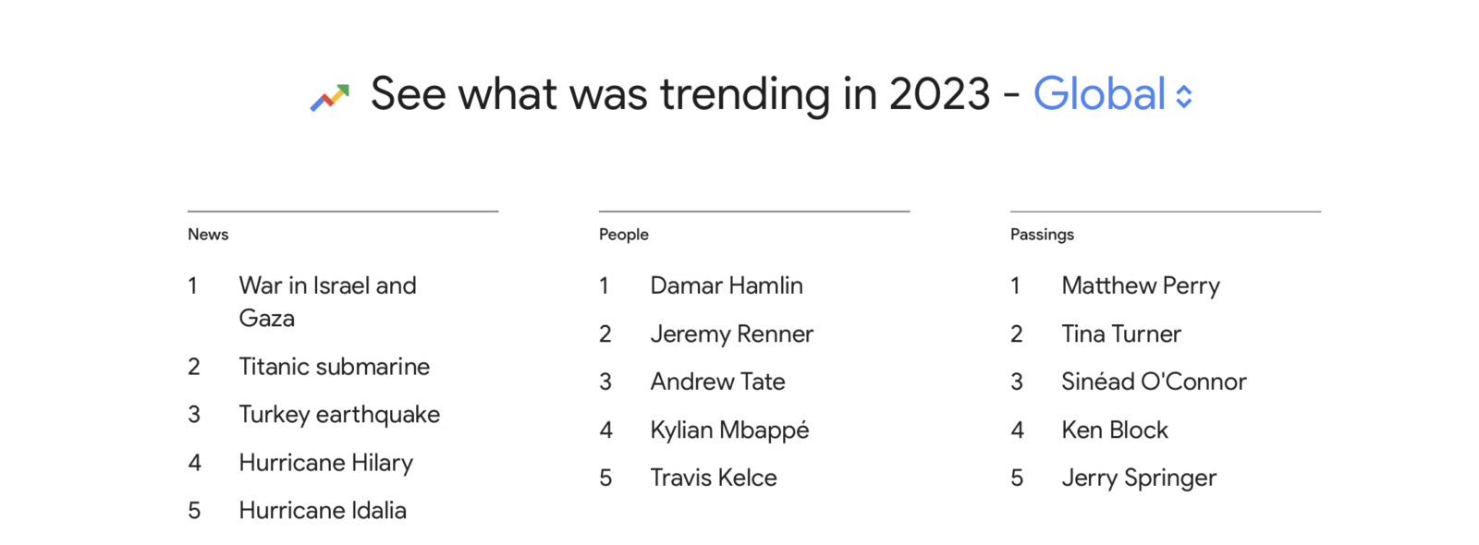The width and height of the screenshot is (1479, 545).
Task: Select Tina Turner entry
Action: coord(1121,333)
